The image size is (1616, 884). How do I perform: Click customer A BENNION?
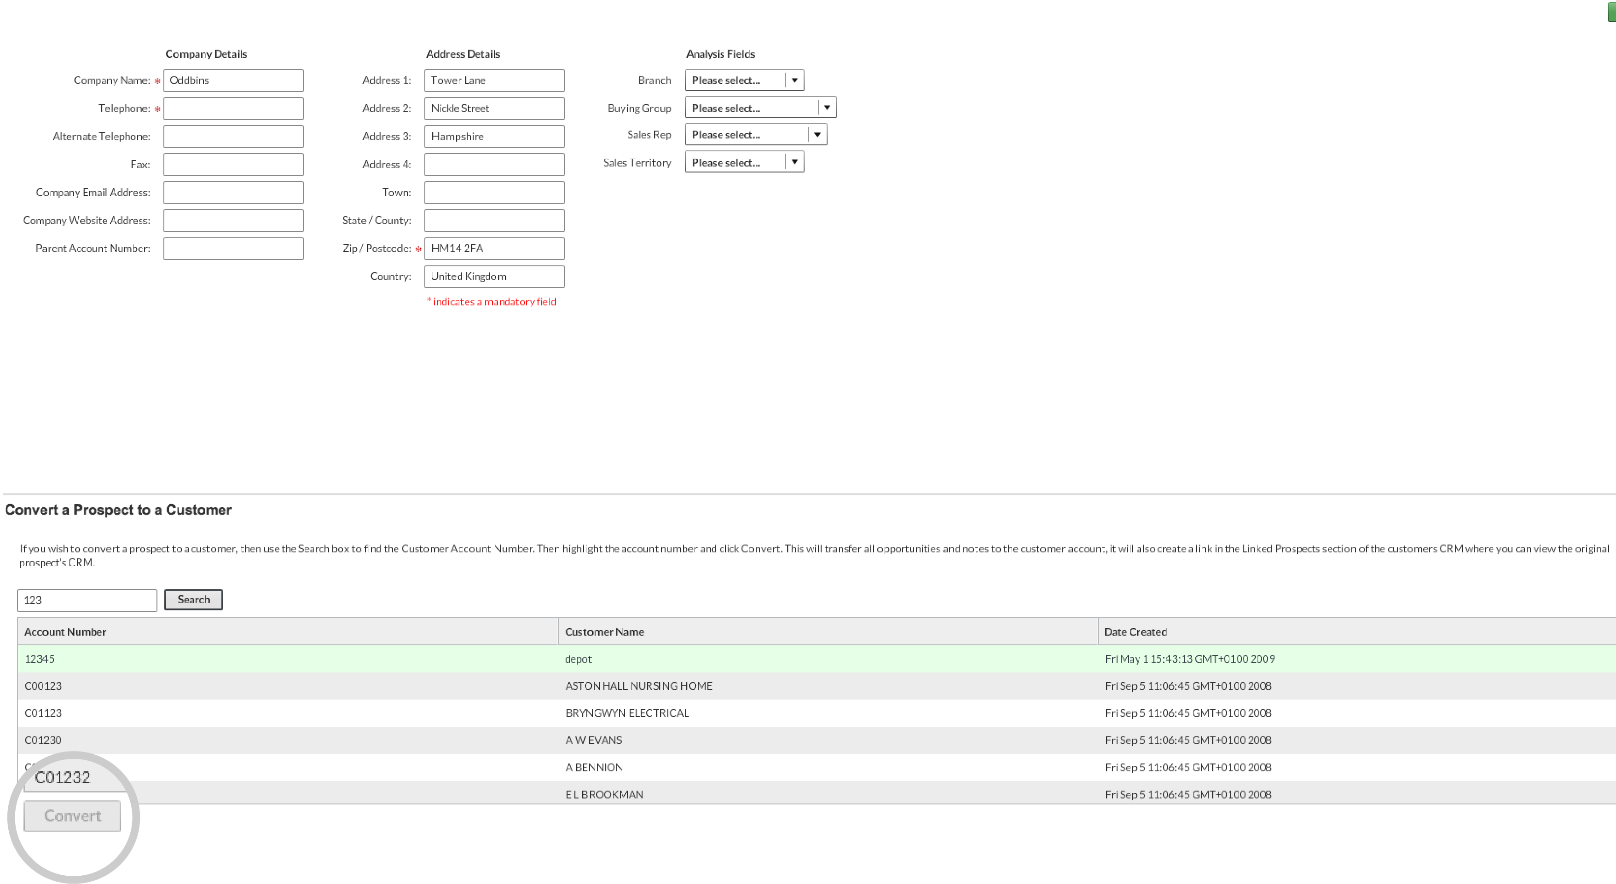pos(594,767)
